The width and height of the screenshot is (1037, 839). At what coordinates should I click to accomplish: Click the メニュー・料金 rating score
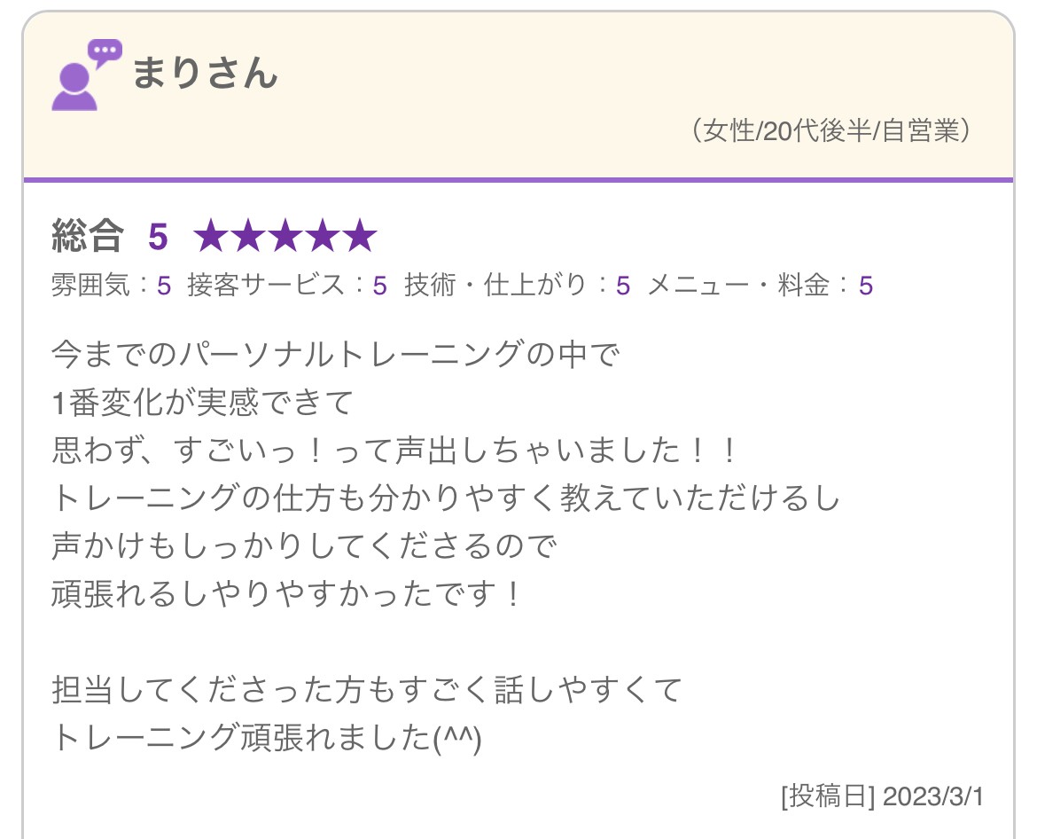[866, 286]
